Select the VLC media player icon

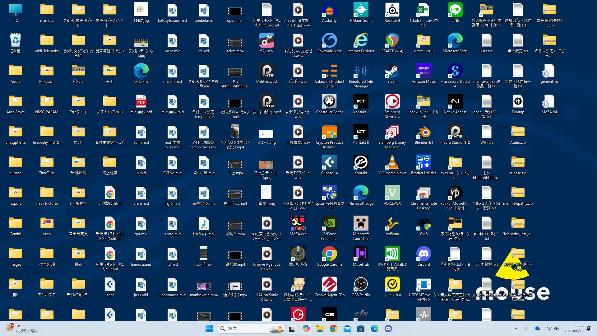tap(392, 164)
